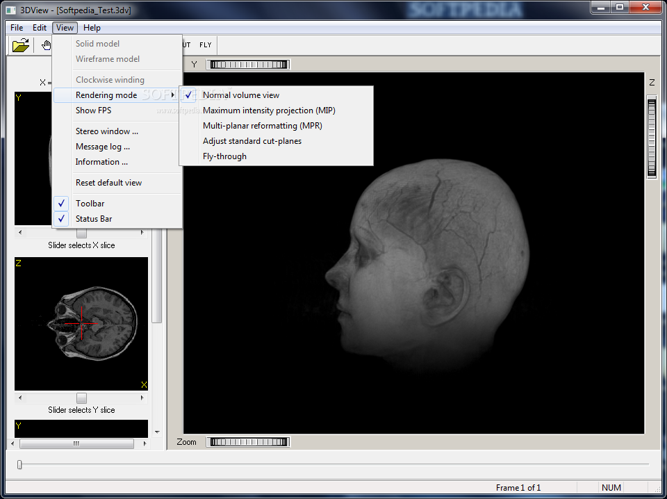Select Multi-planar reformatting (MPR)
The image size is (667, 499).
(x=276, y=126)
